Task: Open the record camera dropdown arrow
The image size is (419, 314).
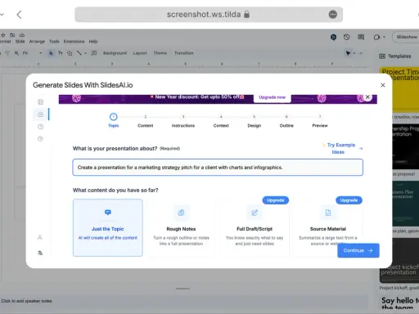Action: (x=384, y=37)
